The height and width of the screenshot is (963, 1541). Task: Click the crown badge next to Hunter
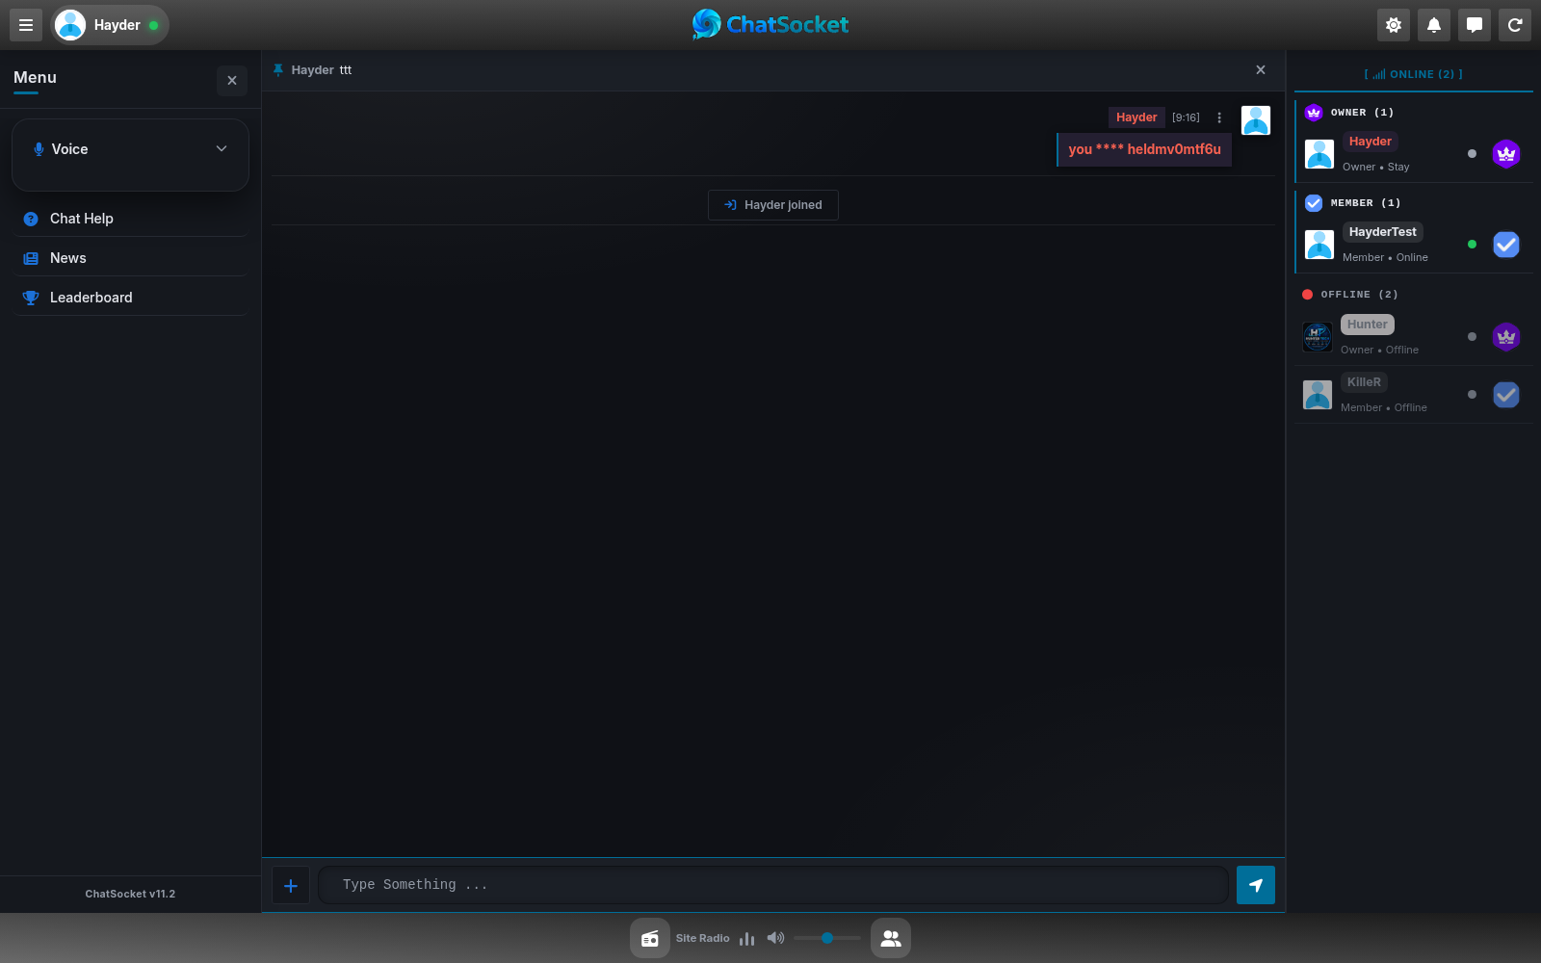point(1506,337)
